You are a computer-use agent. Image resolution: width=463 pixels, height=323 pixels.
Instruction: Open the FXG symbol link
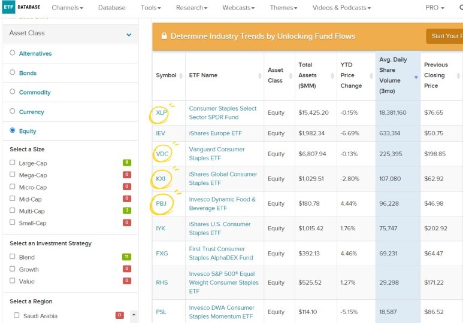coord(162,254)
